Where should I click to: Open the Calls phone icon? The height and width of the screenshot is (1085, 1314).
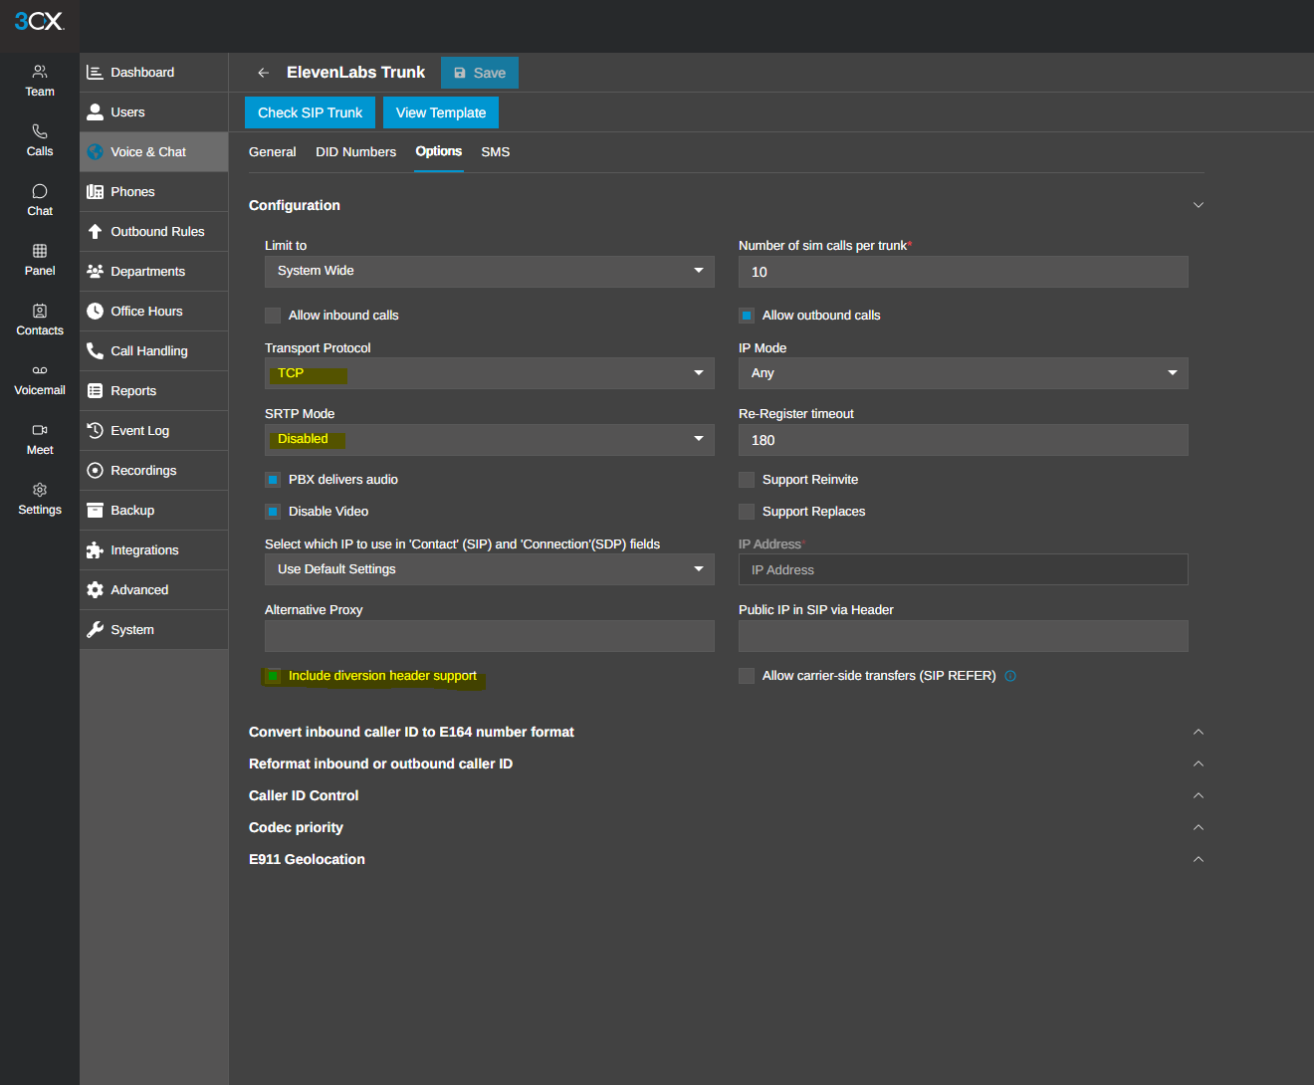click(x=40, y=131)
